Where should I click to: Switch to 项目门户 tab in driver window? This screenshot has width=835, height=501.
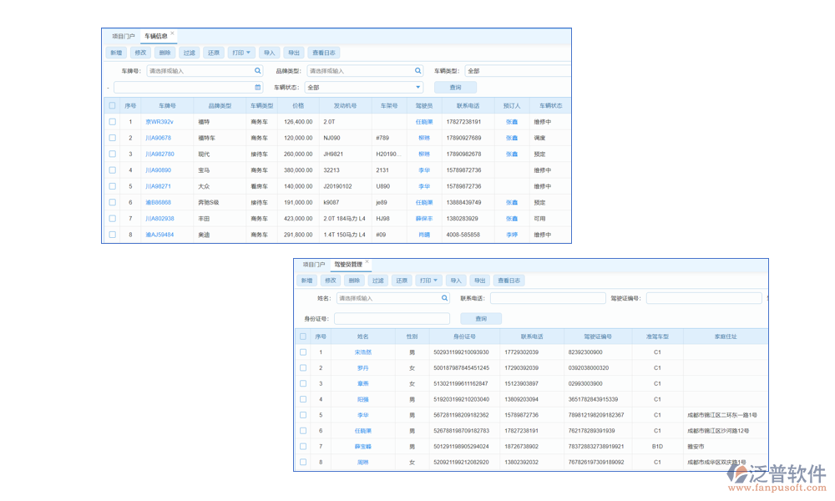[314, 265]
